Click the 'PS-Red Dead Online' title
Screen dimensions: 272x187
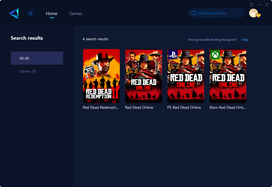tap(184, 107)
